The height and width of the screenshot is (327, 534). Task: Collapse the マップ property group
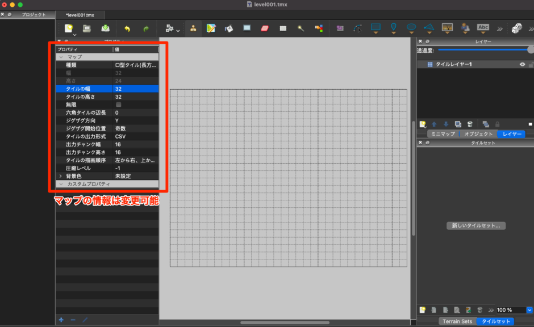[x=61, y=57]
